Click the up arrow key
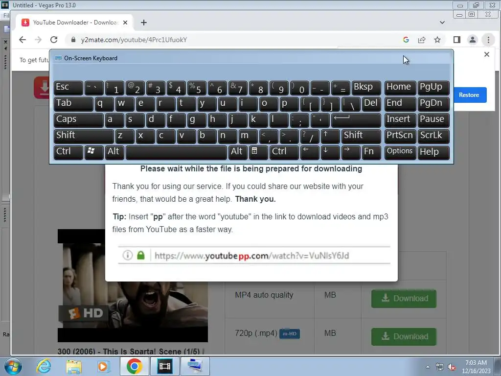This screenshot has width=501, height=376. point(330,136)
